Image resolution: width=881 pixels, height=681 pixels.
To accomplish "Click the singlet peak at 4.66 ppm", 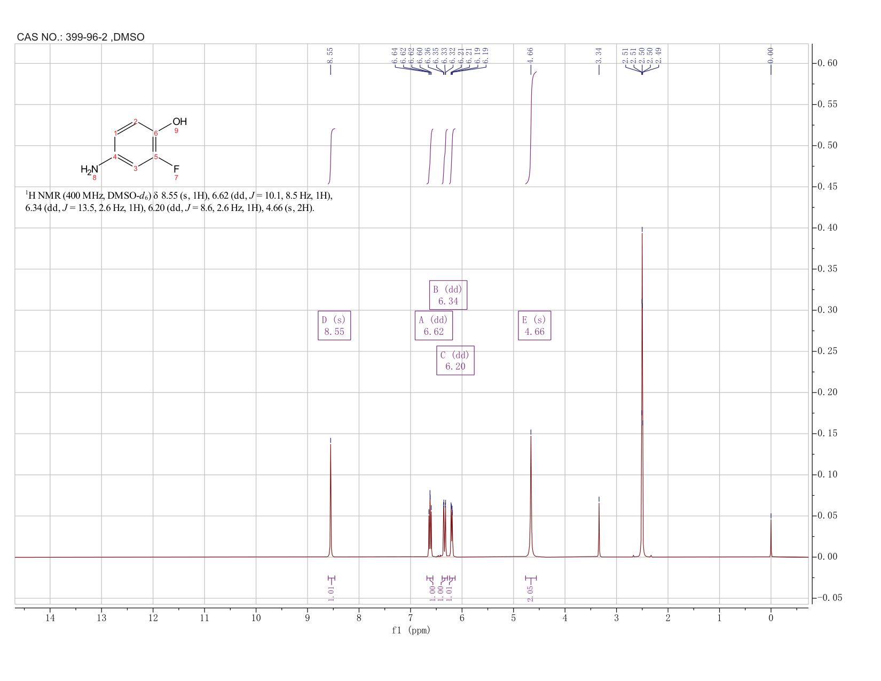I will (x=531, y=497).
